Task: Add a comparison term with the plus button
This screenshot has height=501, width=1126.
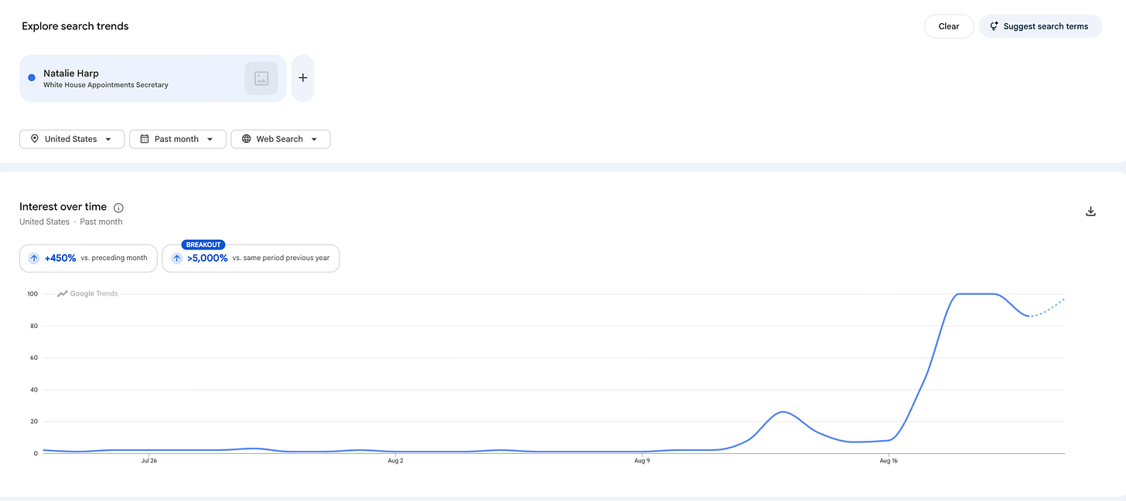Action: click(302, 78)
